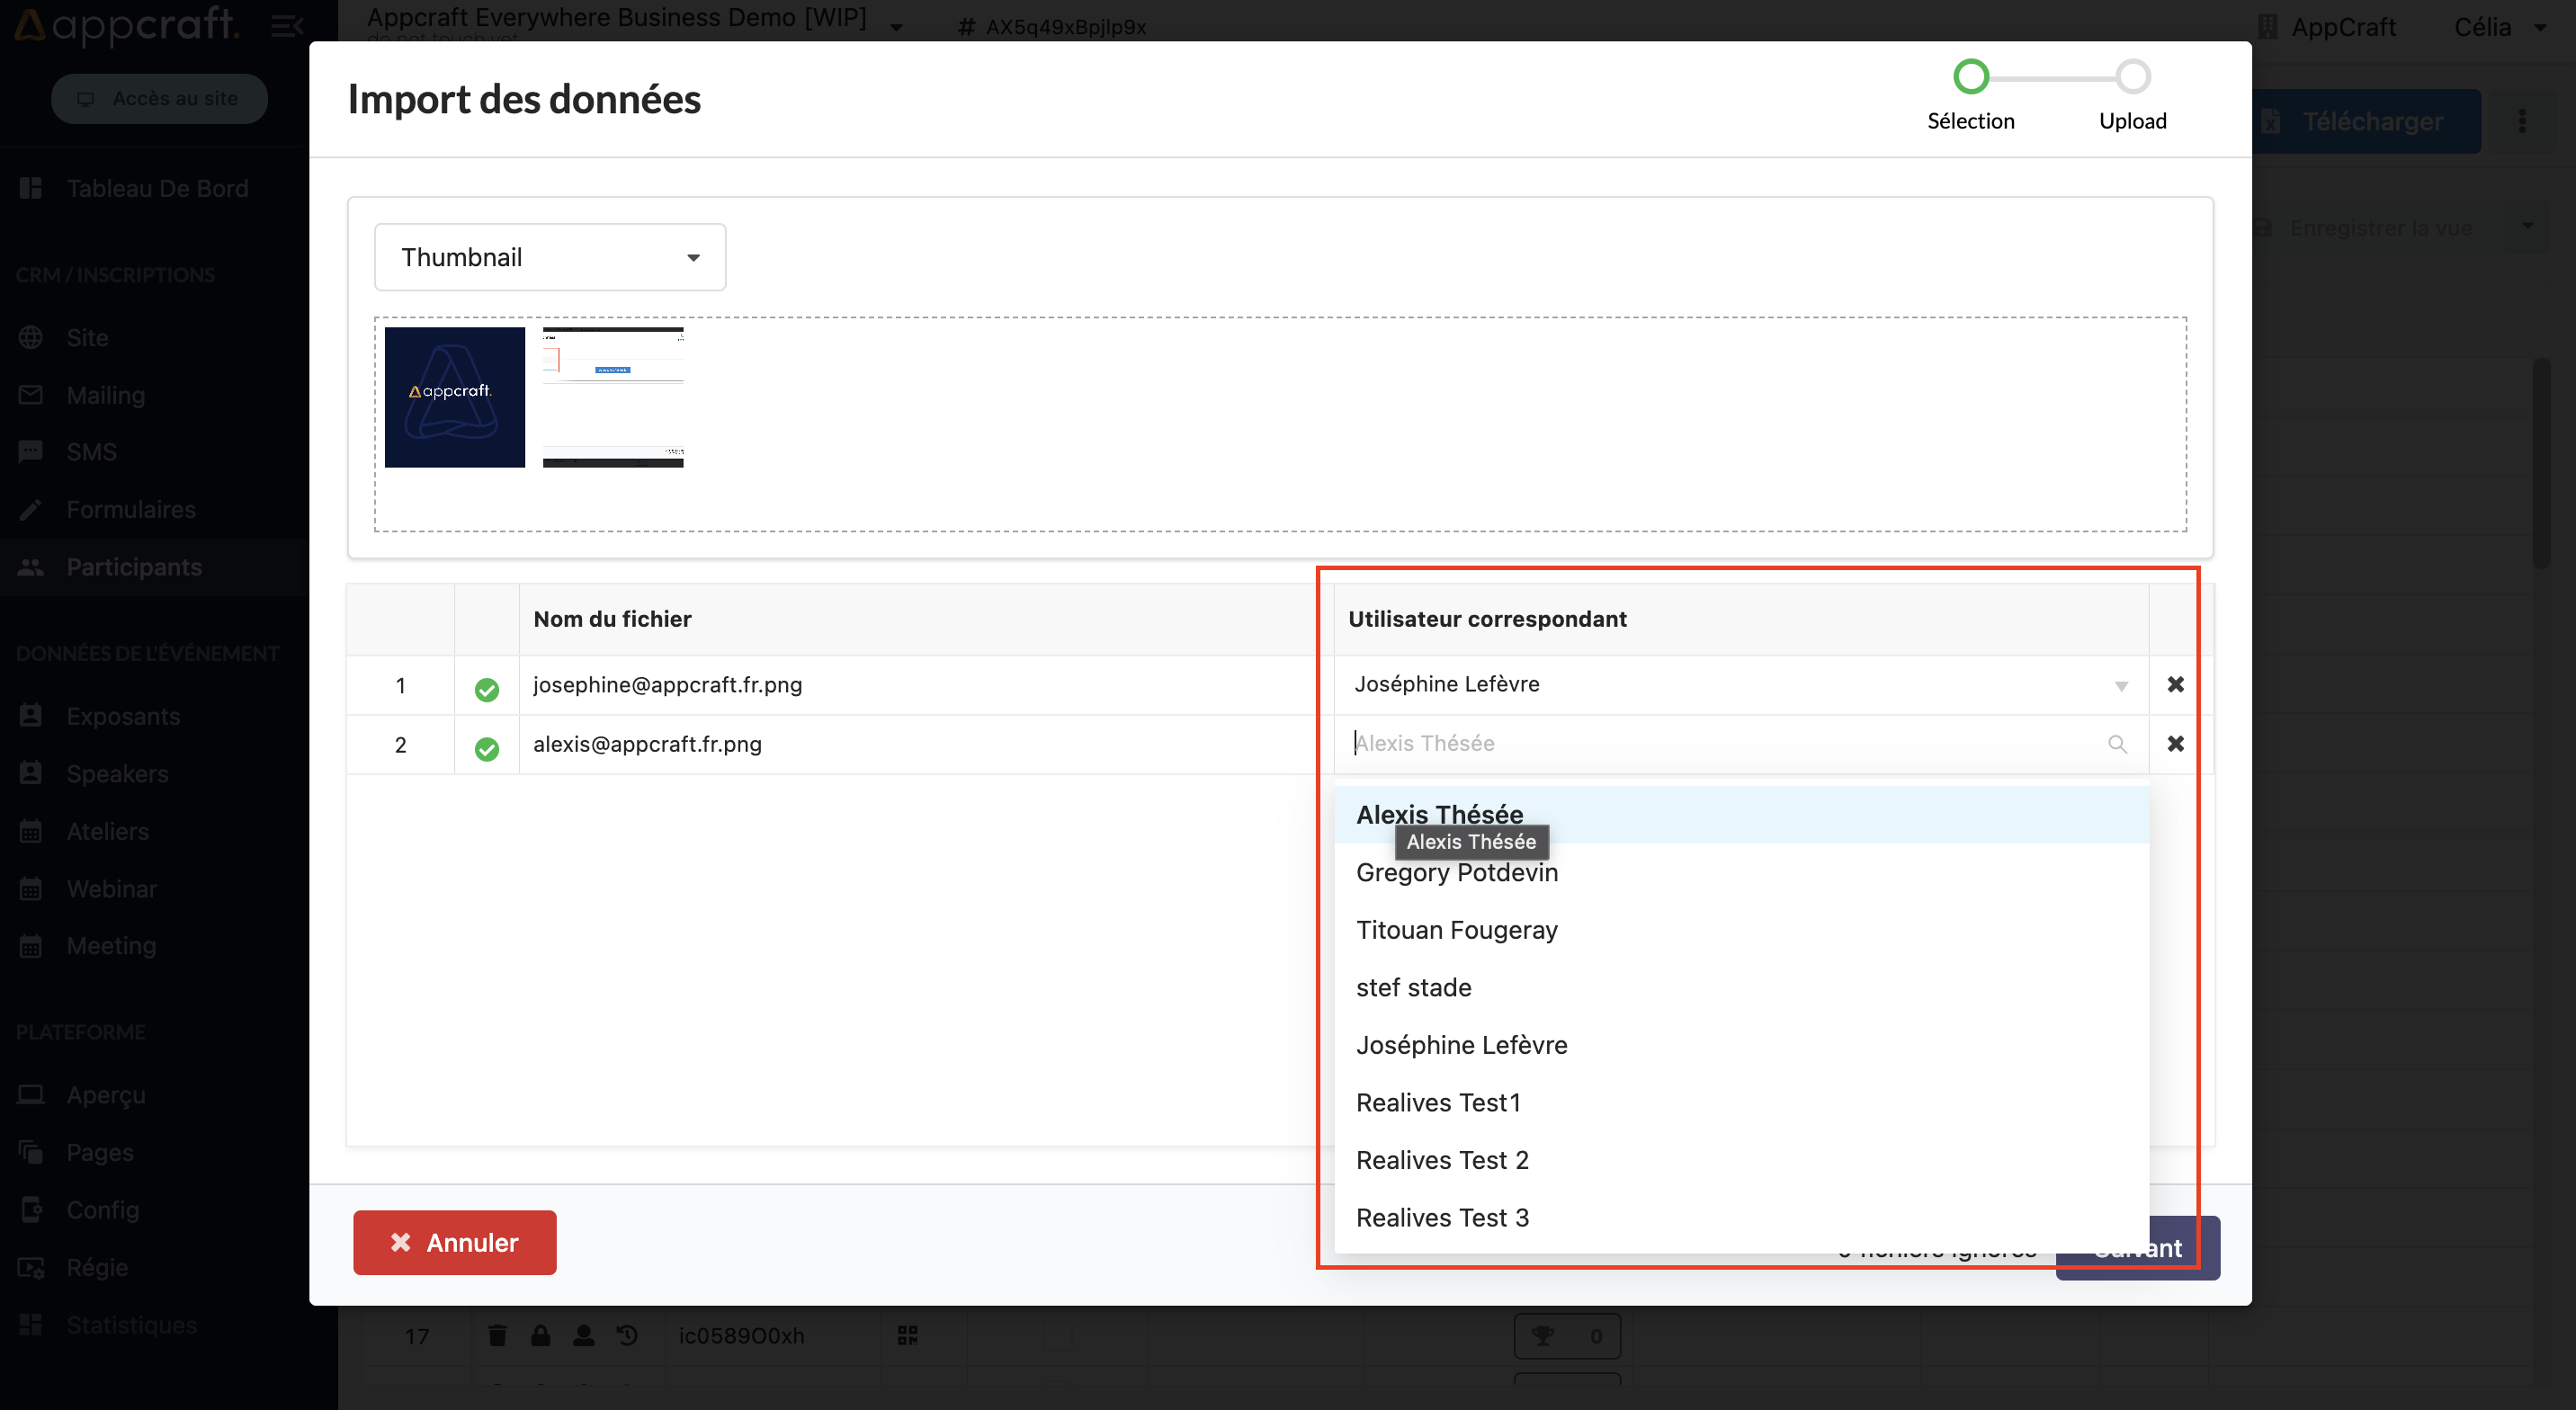Open Tableau De Bord section
2576x1410 pixels.
tap(157, 186)
